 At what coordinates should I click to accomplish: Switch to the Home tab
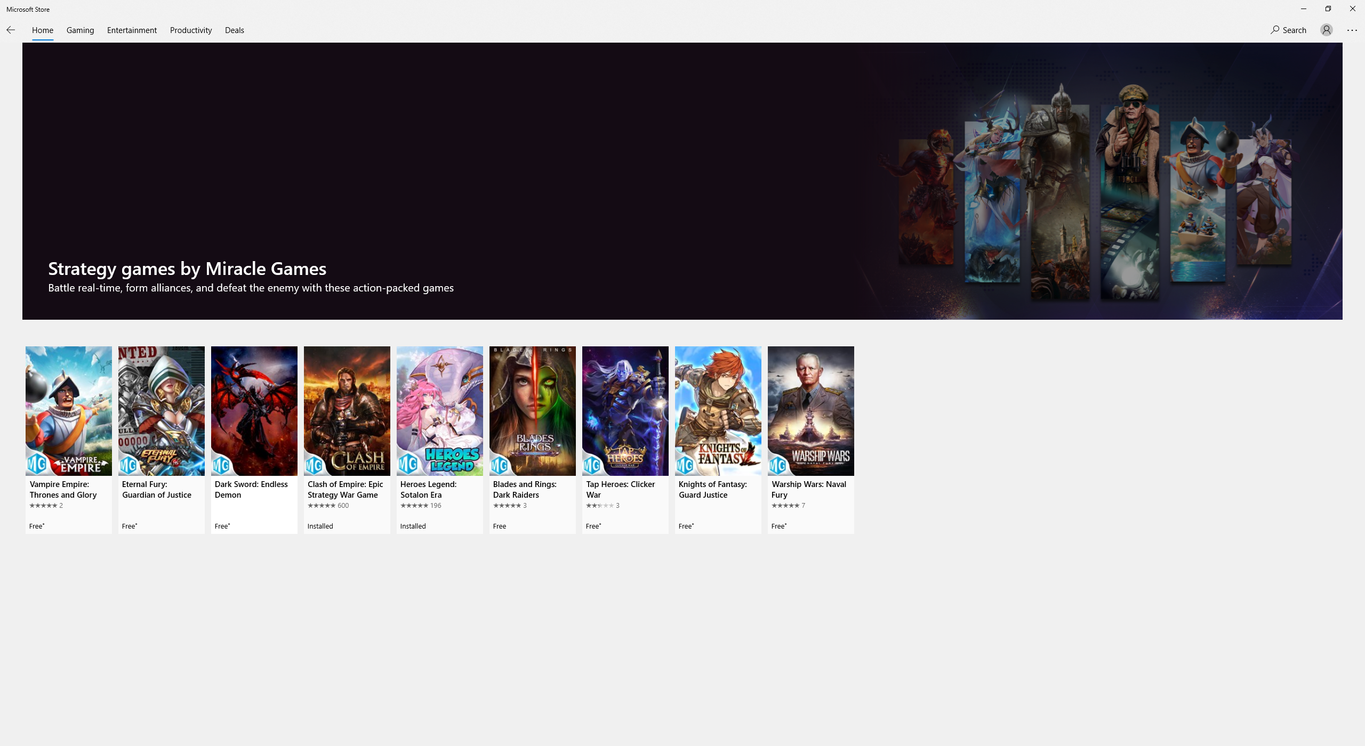[43, 30]
